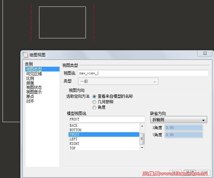Click the 绘图视图 dialog title icon
214x178 pixels.
tap(25, 55)
